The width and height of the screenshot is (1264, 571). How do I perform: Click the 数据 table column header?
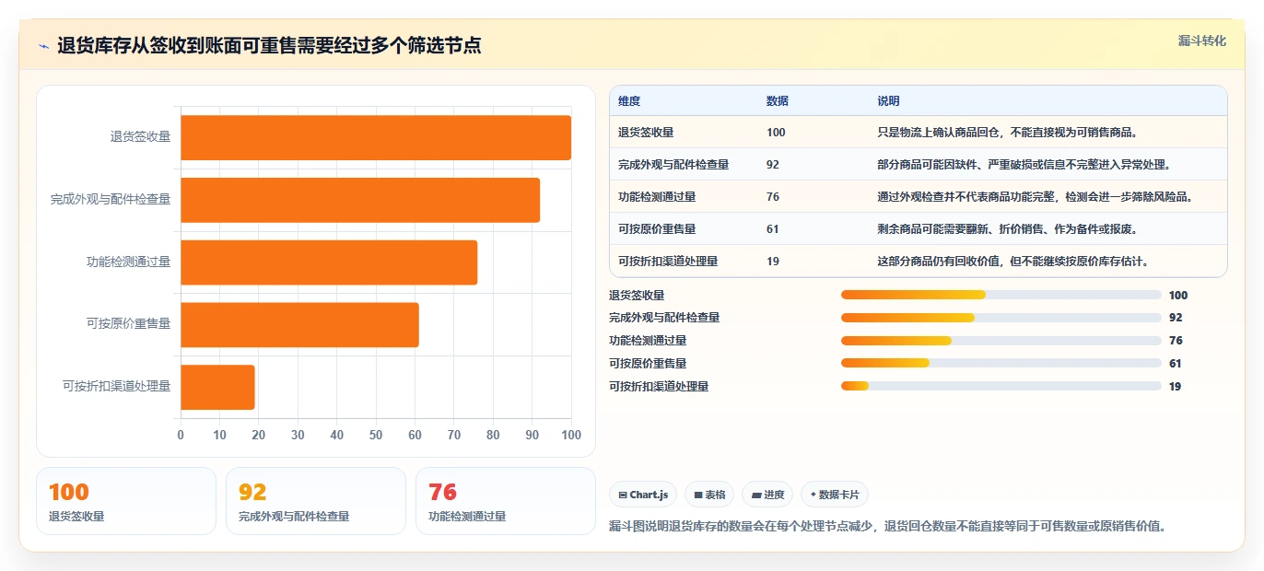778,101
